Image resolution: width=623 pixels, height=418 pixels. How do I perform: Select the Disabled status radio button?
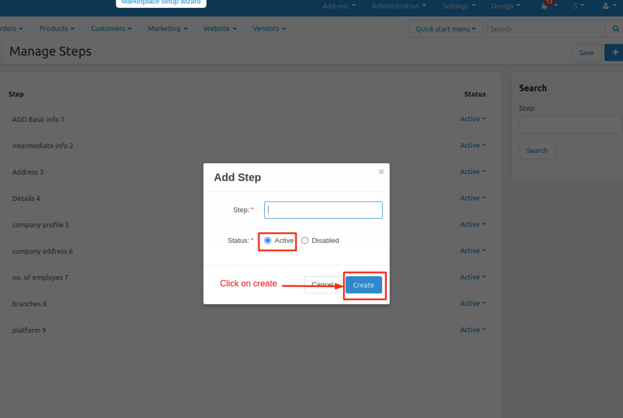[x=305, y=241]
